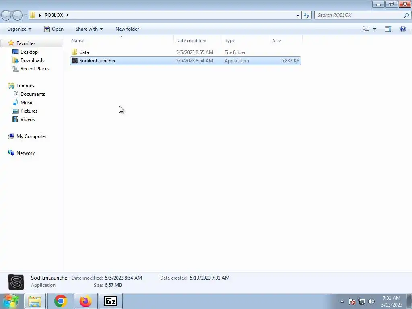412x309 pixels.
Task: Open the address bar history dropdown
Action: point(297,15)
